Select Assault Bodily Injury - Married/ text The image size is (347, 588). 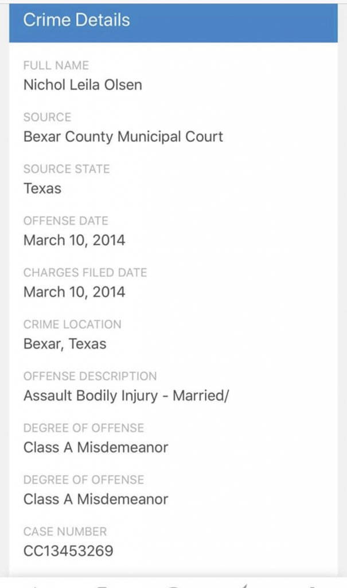pos(126,396)
